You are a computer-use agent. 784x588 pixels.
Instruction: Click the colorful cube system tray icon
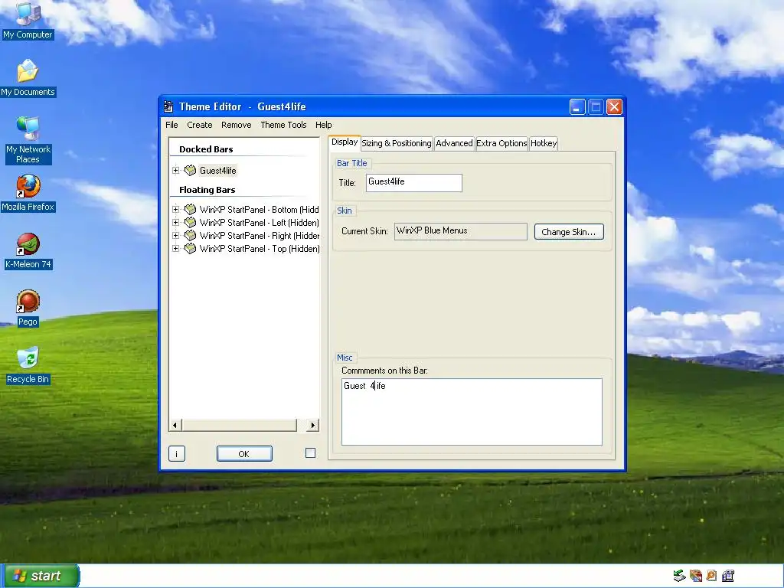click(695, 576)
